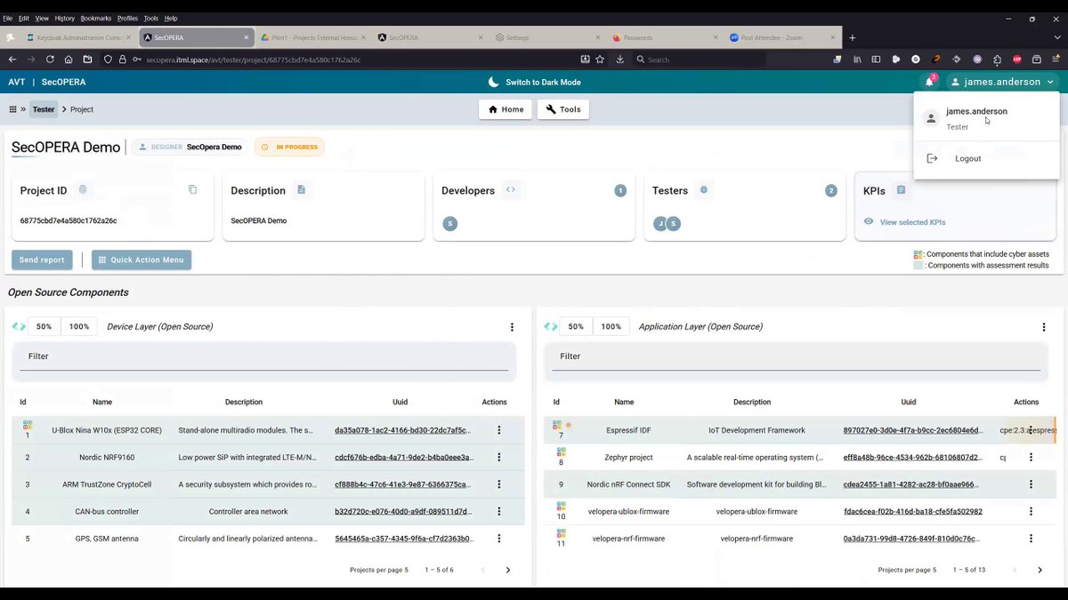The image size is (1068, 600).
Task: Click the Device Layer resize arrows icon
Action: [x=18, y=326]
